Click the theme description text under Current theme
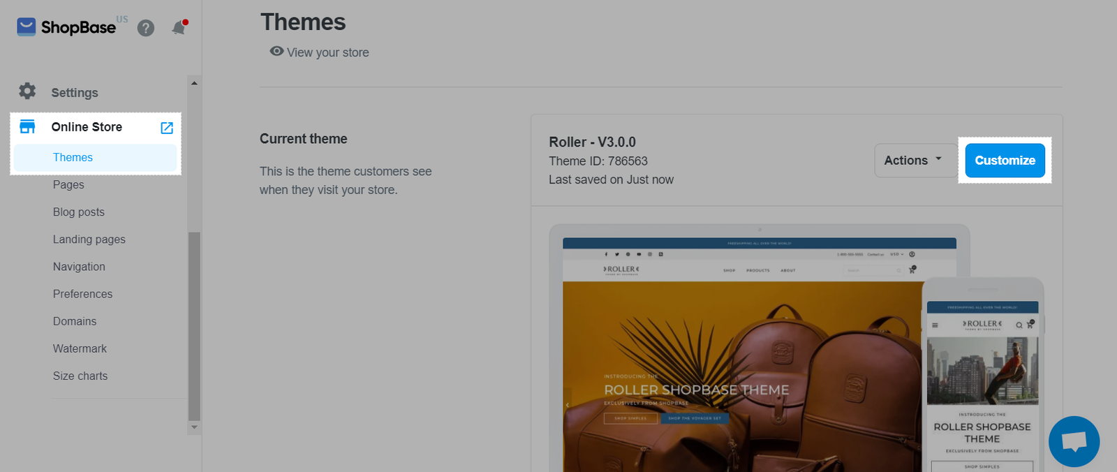 346,180
